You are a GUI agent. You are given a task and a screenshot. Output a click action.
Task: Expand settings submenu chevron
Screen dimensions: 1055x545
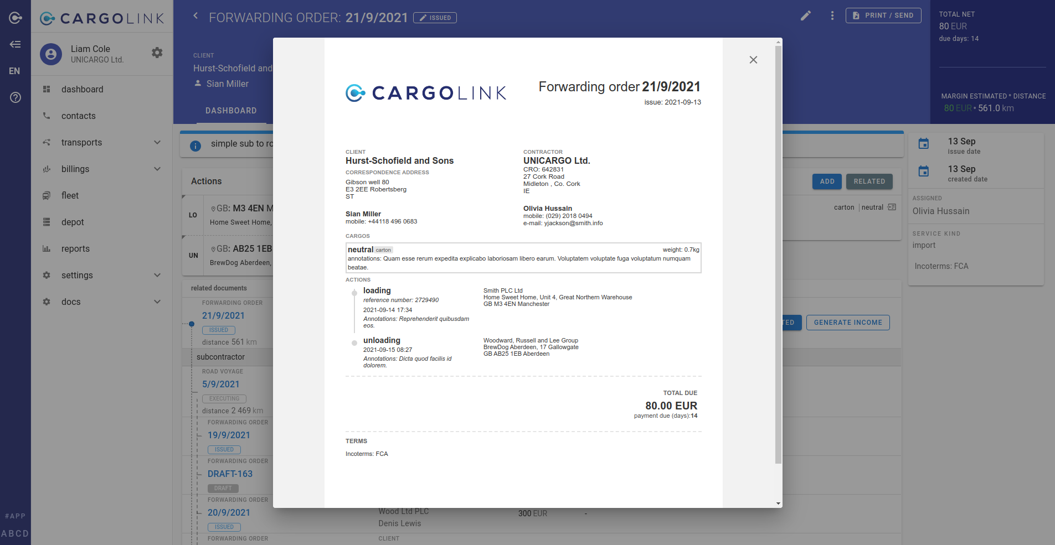[x=157, y=275]
